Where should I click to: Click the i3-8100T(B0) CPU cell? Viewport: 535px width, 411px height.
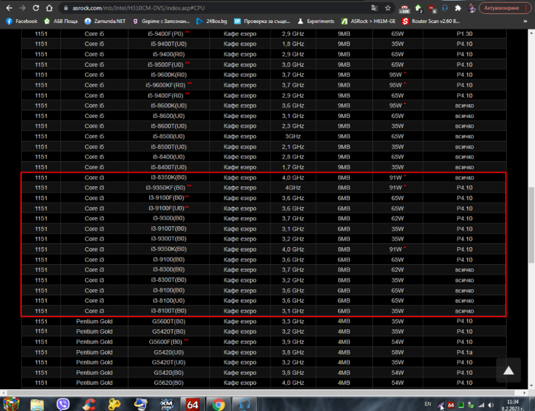coord(168,311)
